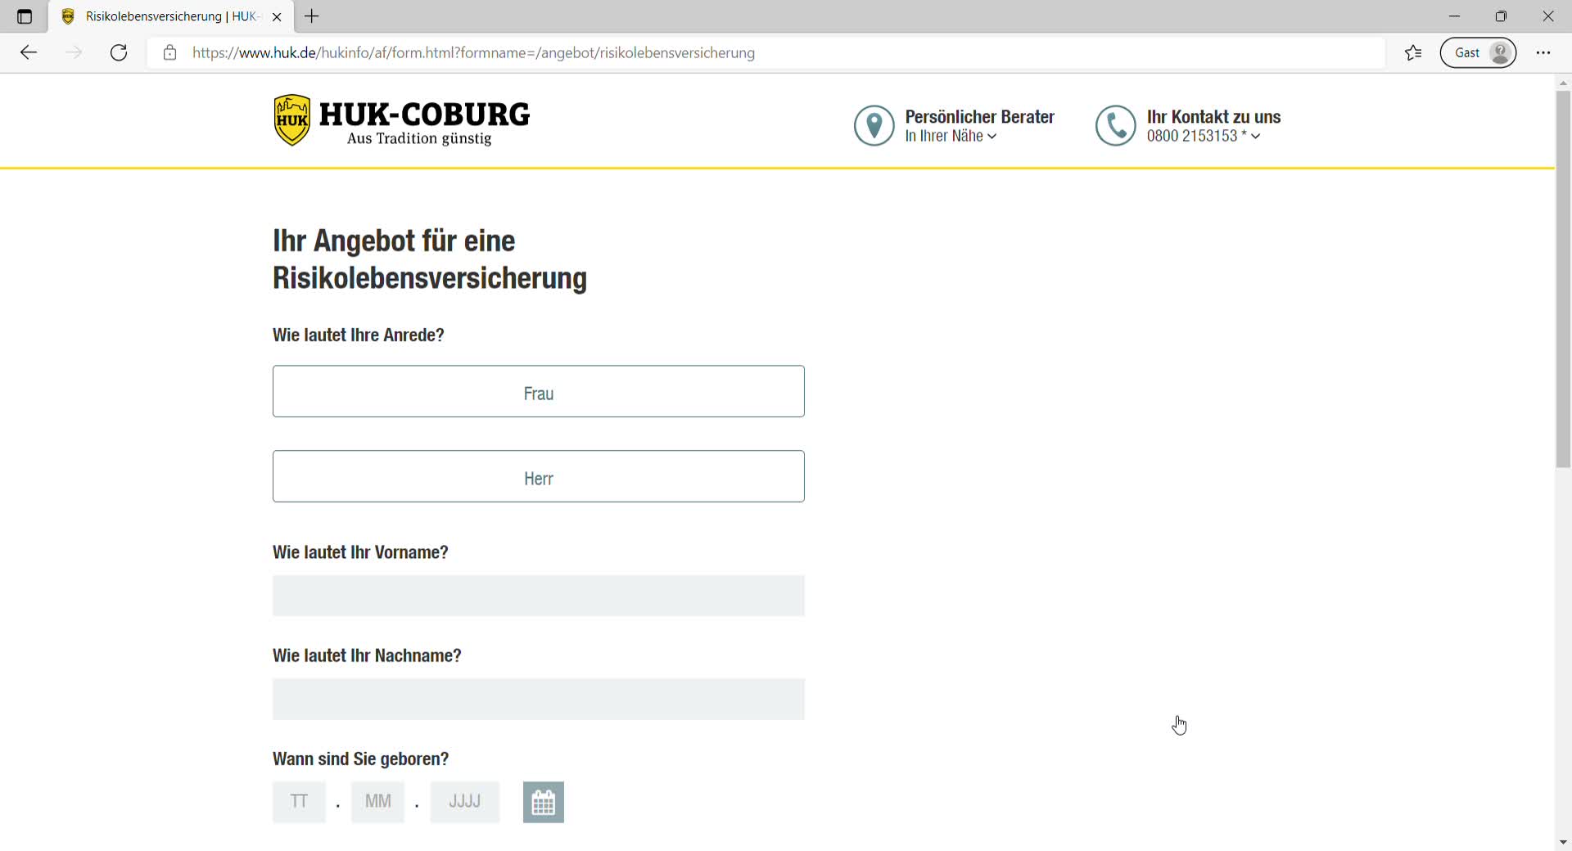This screenshot has width=1572, height=851.
Task: Open the browser settings ellipsis menu
Action: tap(1543, 52)
